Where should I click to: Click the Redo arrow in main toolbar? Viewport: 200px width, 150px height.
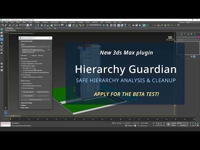6,25
